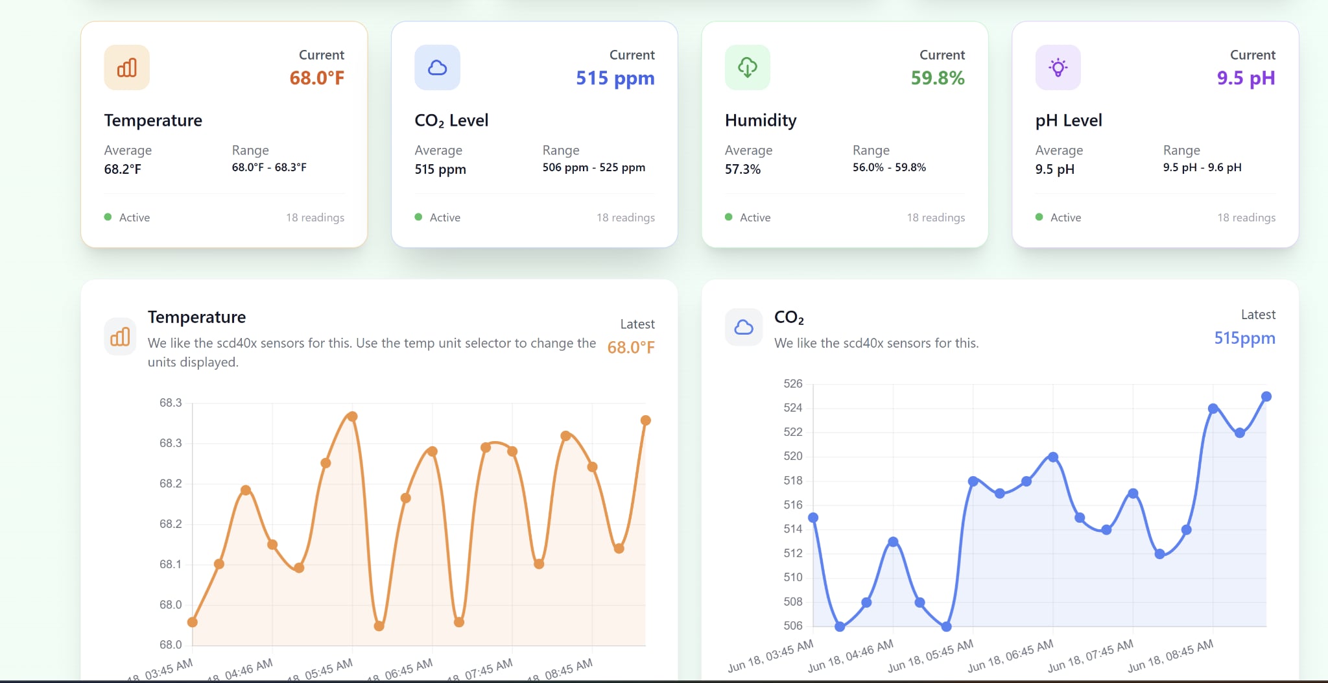Click the Latest 68.0°F temperature value
Viewport: 1328px width, 683px height.
click(631, 347)
